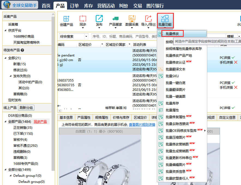241x185 pixels.
Task: Switch to the 订单 main tab
Action: [x=74, y=6]
